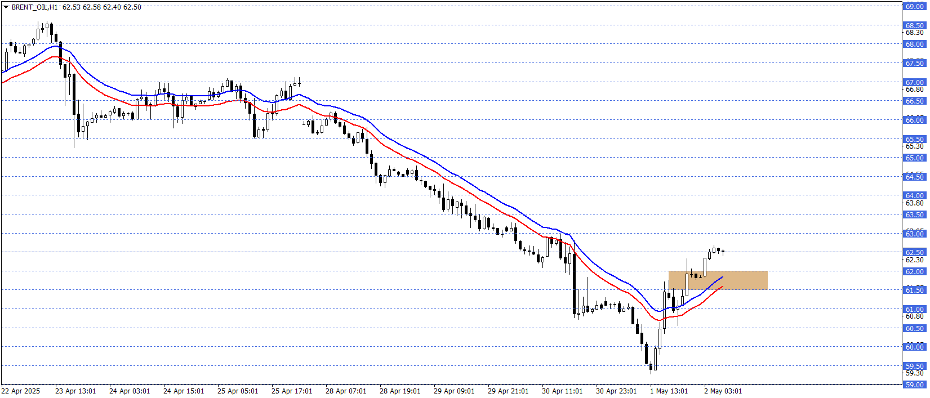Click the 67.00 price level label

pos(914,82)
